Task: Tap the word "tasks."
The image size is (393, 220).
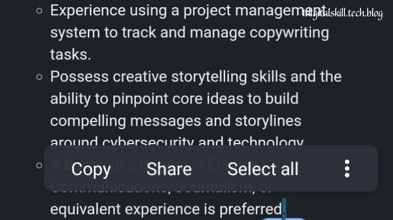Action: [x=70, y=54]
